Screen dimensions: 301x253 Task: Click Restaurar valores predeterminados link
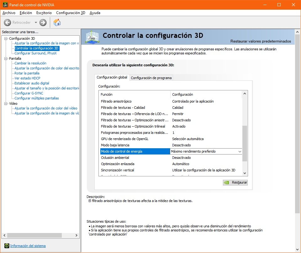point(261,41)
